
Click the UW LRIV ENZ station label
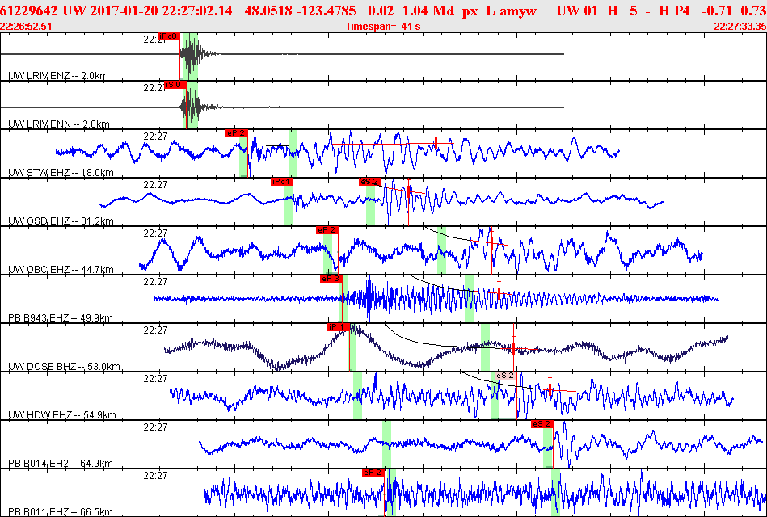tap(58, 76)
